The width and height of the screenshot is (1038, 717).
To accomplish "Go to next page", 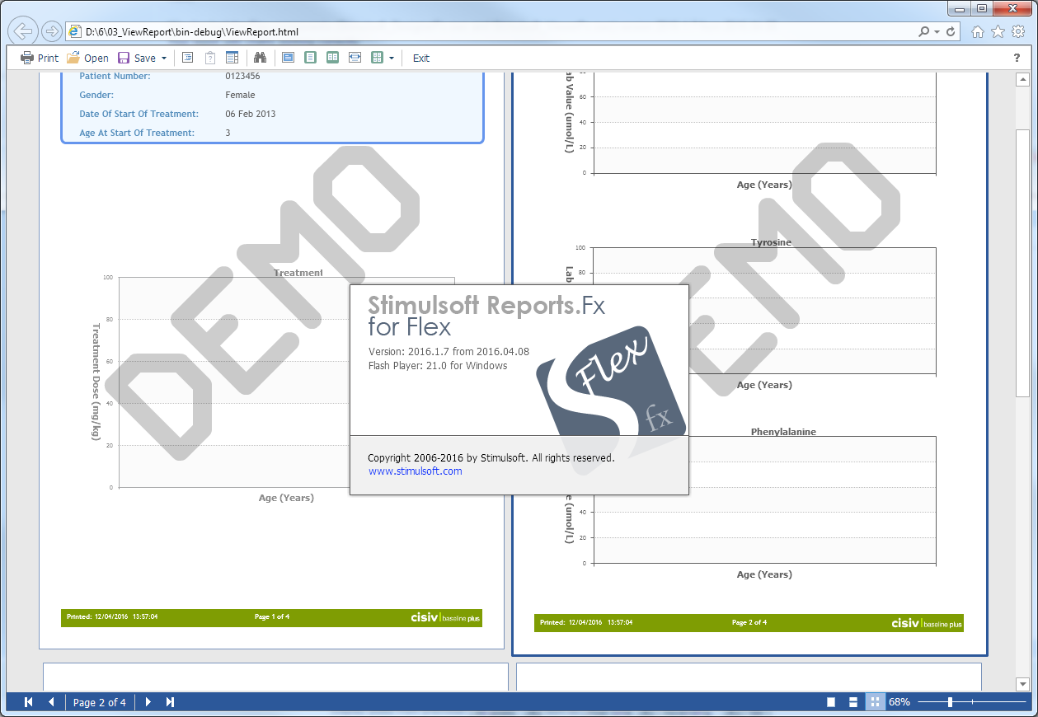I will click(148, 702).
